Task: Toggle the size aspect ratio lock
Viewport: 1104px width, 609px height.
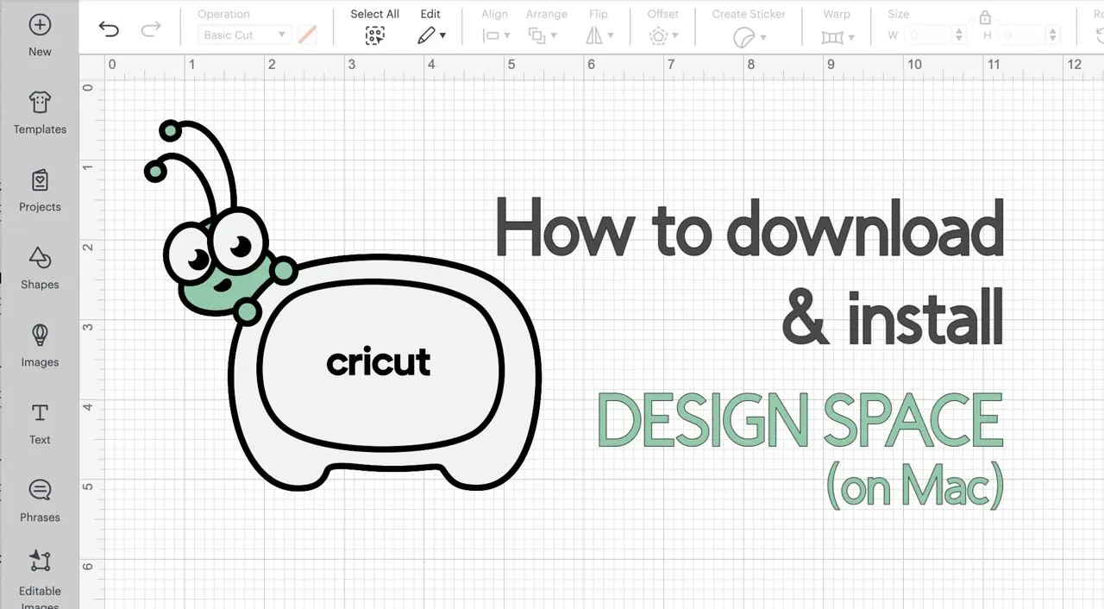Action: click(985, 17)
